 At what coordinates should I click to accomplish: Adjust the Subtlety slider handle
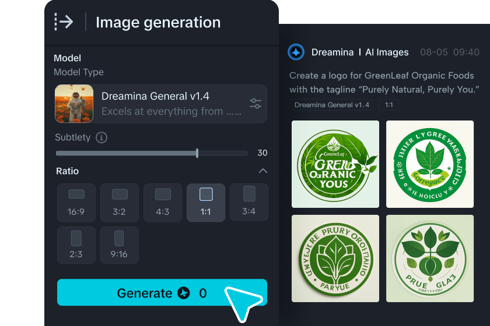tap(197, 153)
